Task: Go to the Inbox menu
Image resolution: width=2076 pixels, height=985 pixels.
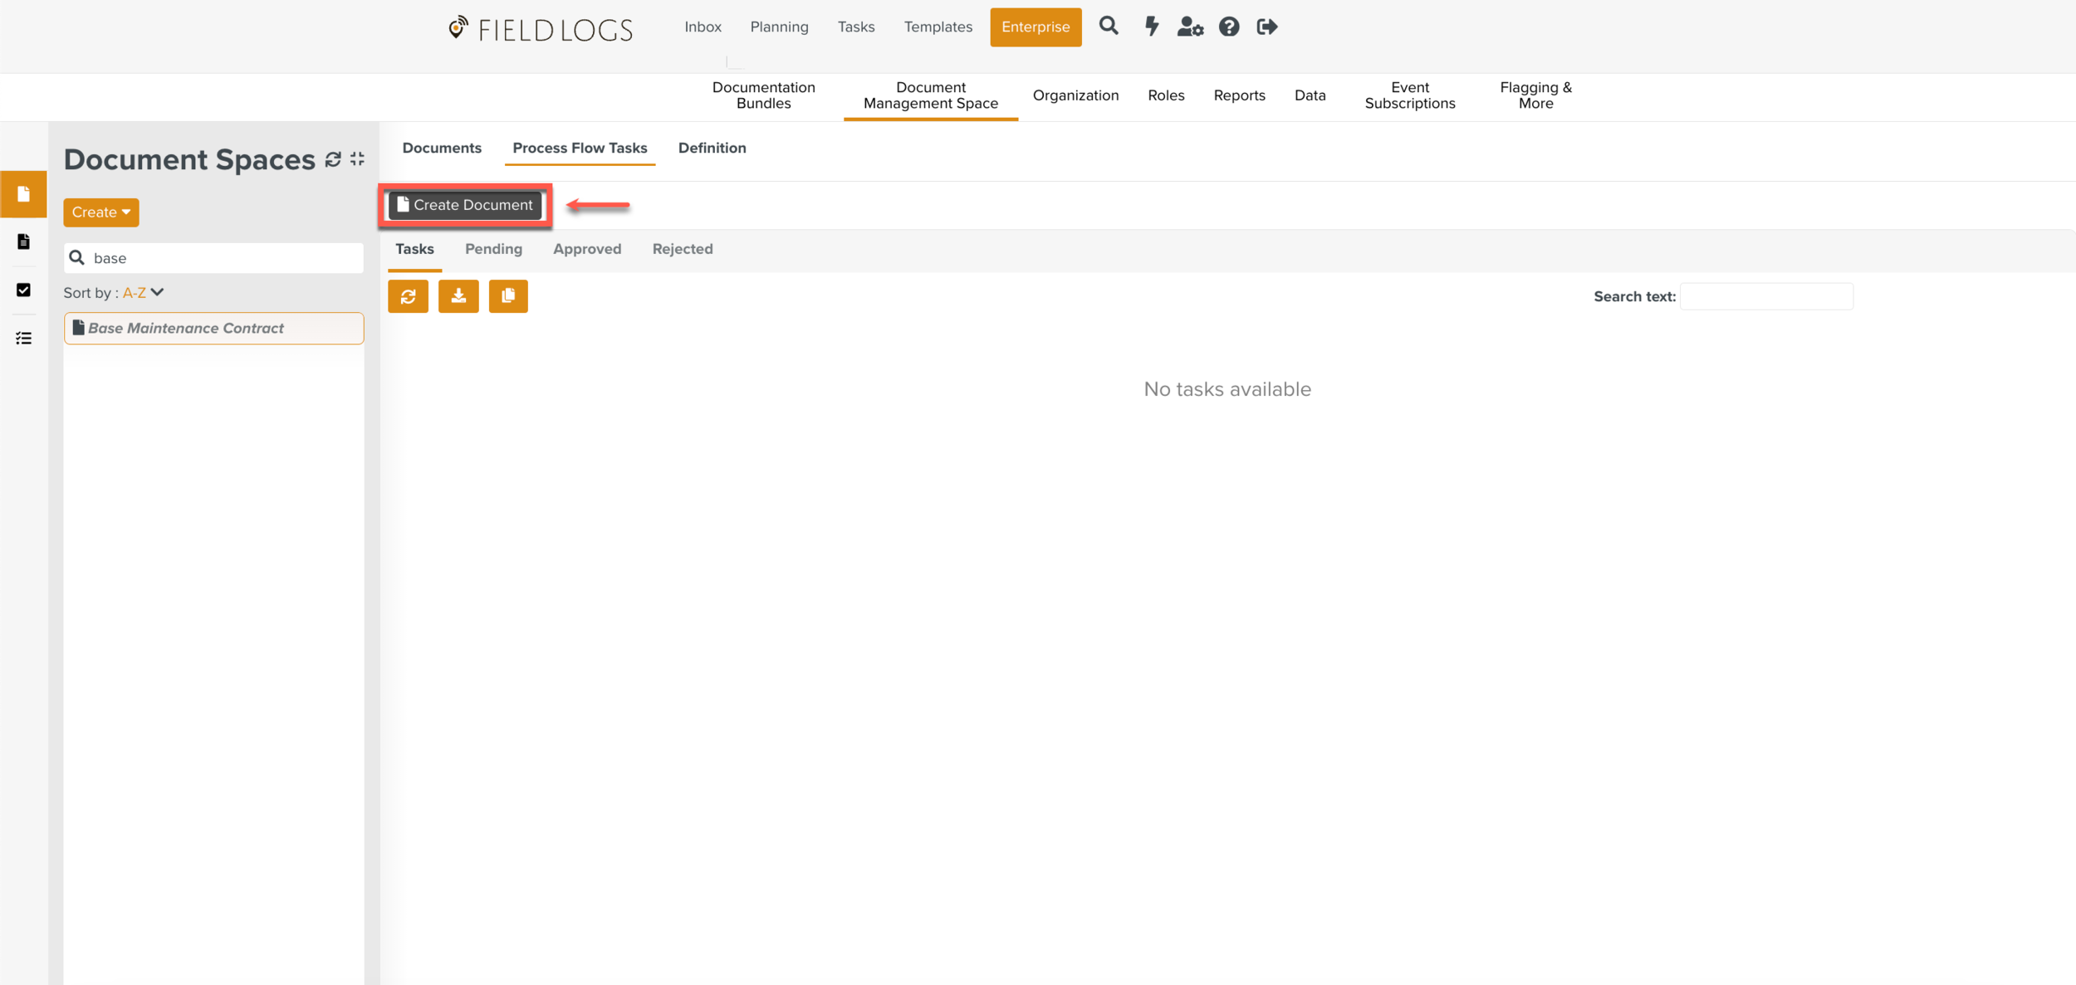Action: coord(703,26)
